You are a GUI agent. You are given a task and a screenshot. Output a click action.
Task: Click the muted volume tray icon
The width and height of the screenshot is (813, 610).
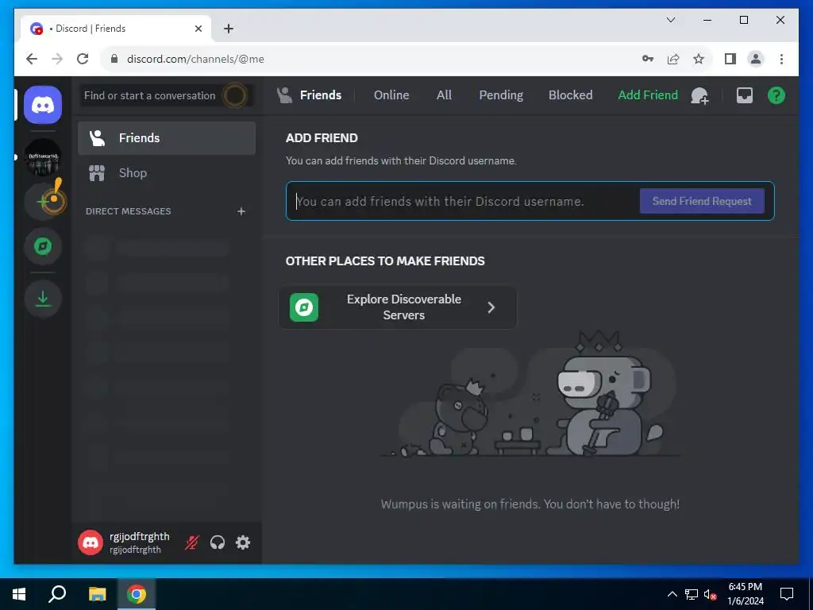710,594
